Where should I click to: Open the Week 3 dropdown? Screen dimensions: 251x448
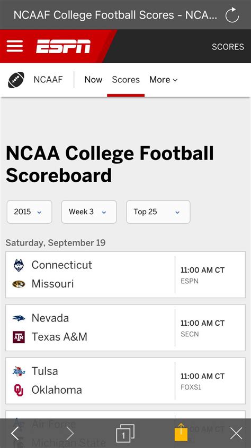click(x=89, y=212)
